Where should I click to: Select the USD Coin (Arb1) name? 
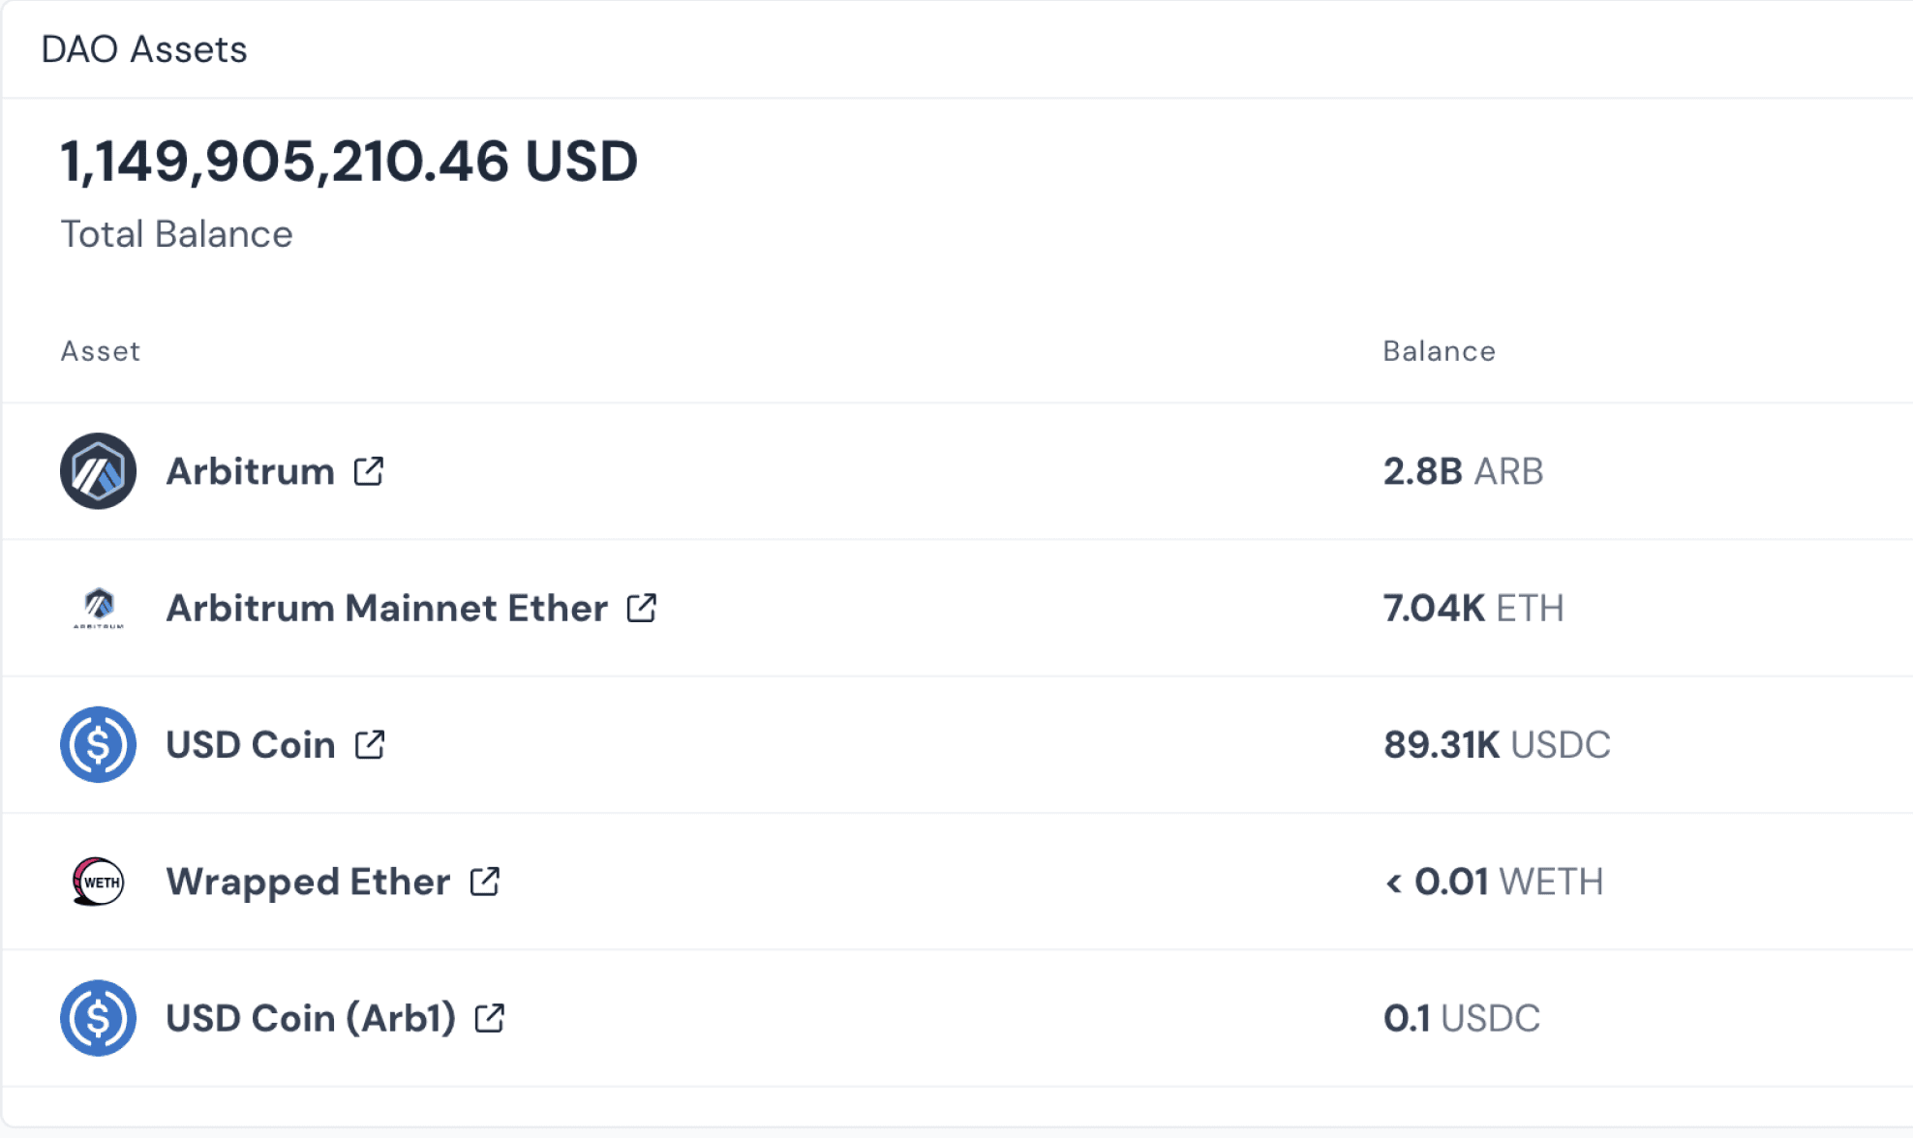tap(311, 1018)
